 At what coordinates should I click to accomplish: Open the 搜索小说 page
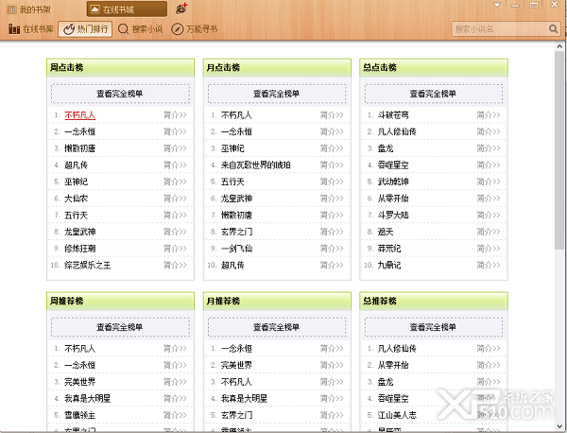(x=140, y=29)
